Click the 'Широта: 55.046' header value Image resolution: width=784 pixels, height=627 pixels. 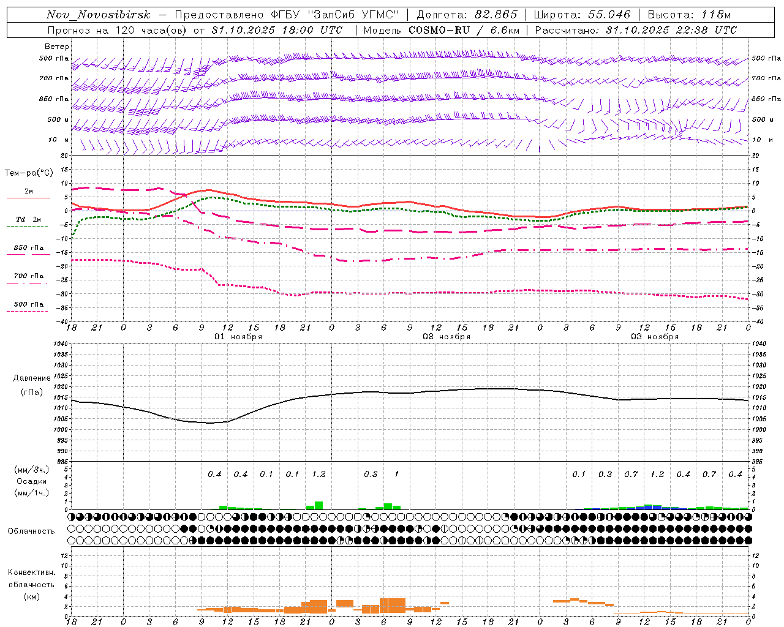tap(582, 15)
